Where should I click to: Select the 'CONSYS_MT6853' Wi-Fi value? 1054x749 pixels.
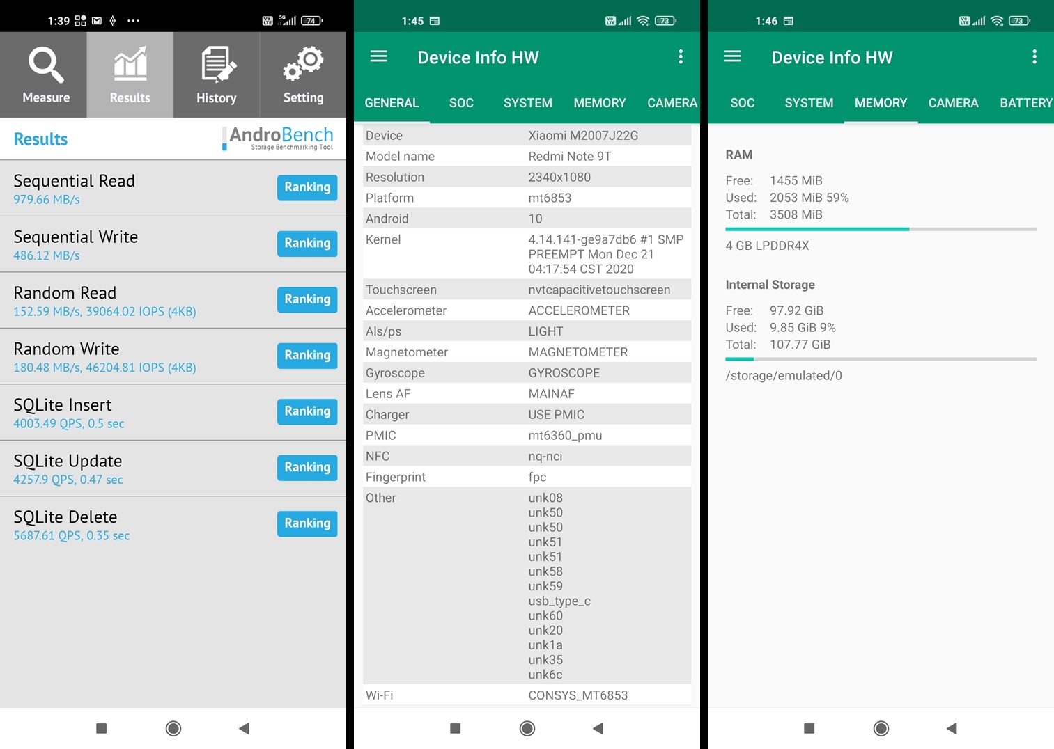(578, 695)
